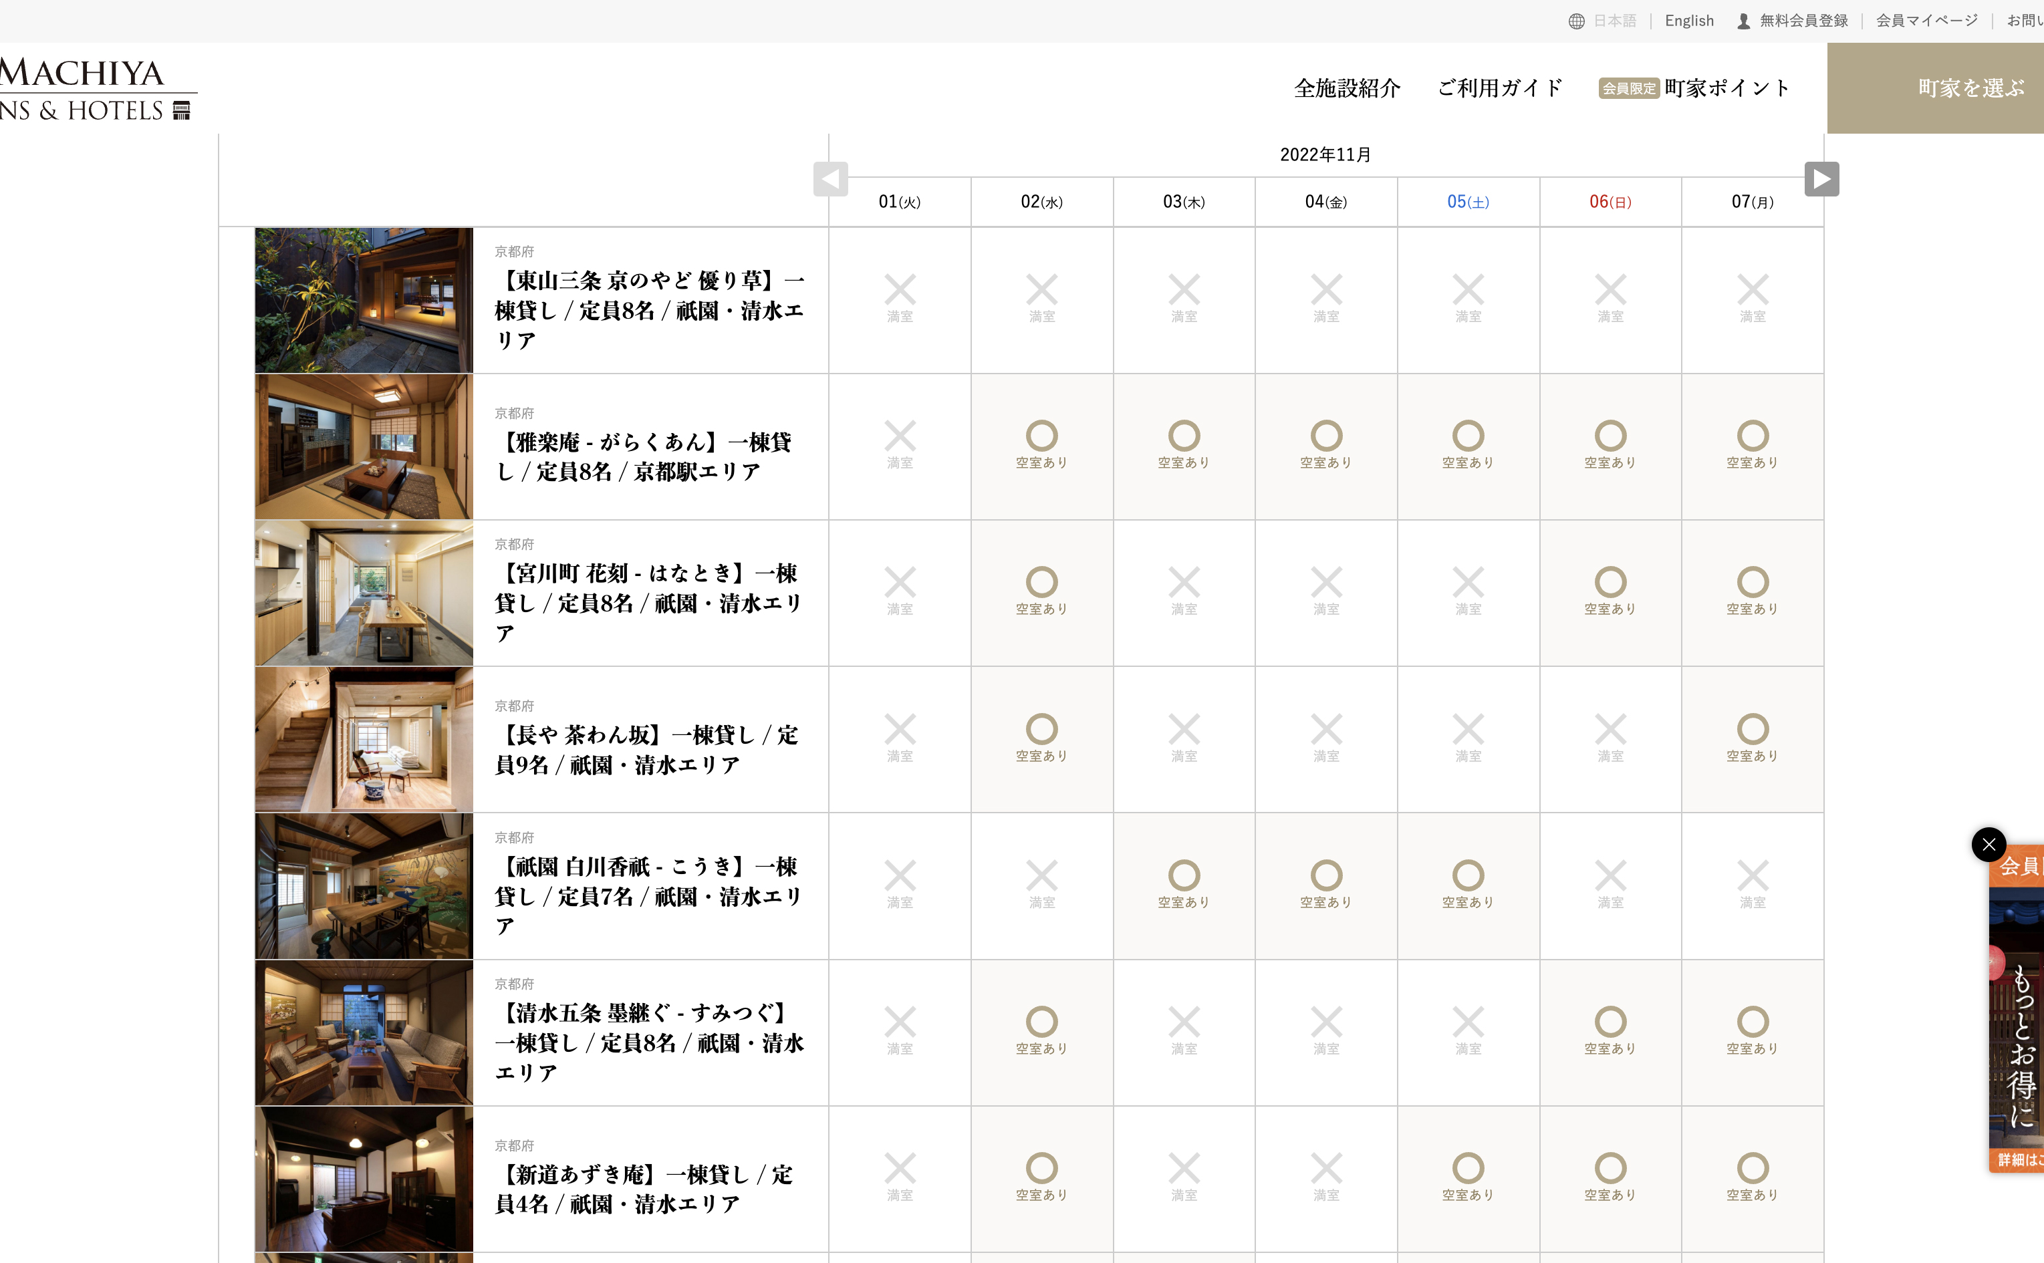Select 清水五条 墨継ぐ vacancy circle for 02(水)
Image resolution: width=2044 pixels, height=1263 pixels.
pos(1041,1022)
